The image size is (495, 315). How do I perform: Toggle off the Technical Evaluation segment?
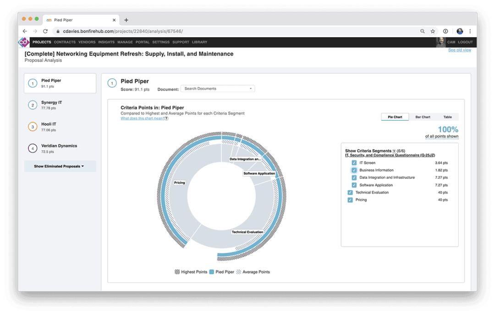pos(350,192)
